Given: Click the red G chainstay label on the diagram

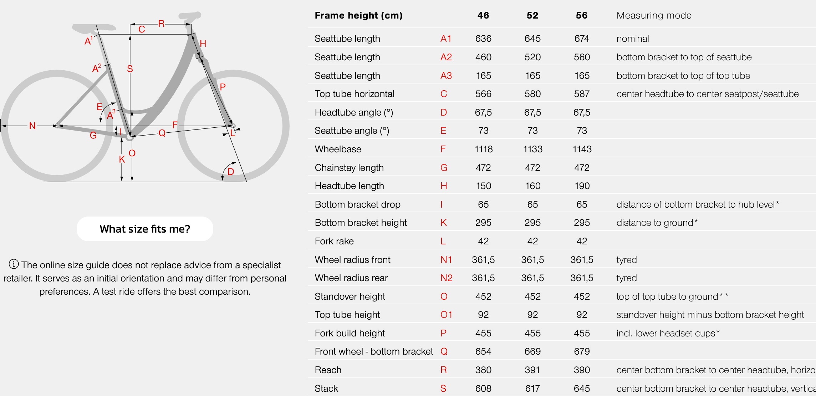Looking at the screenshot, I should [x=93, y=135].
